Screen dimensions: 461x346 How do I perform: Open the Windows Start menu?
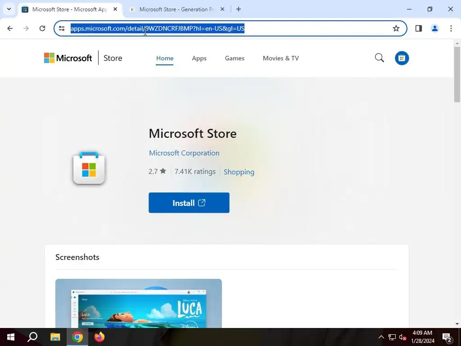coord(11,337)
